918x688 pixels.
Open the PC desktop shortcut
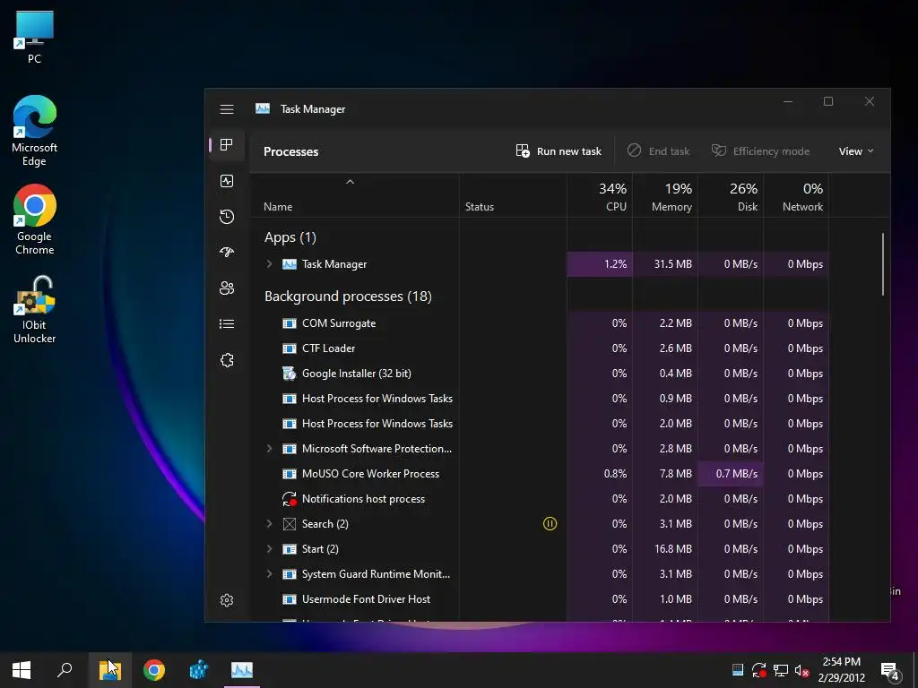tap(35, 38)
